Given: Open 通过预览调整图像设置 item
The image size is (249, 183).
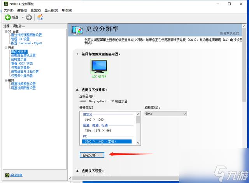Looking at the screenshot, I should 26,35.
